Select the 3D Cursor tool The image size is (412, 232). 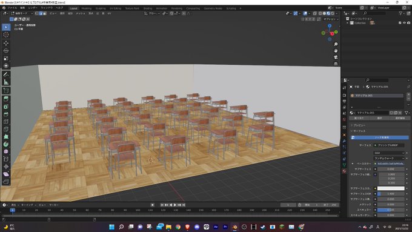pos(6,35)
